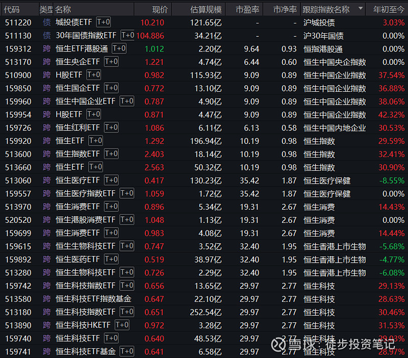Click the year-to-date value 42.32%
408x358 pixels.
pos(391,115)
